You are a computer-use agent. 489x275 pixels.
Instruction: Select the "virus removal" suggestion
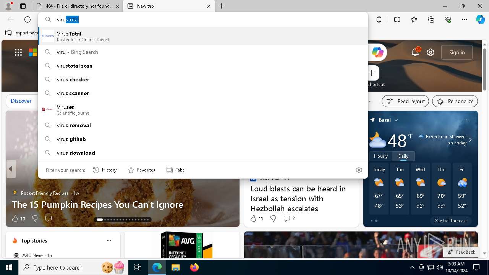click(203, 125)
